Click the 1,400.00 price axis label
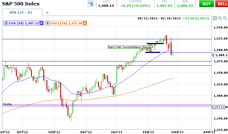This screenshot has height=134, width=228. (221, 96)
